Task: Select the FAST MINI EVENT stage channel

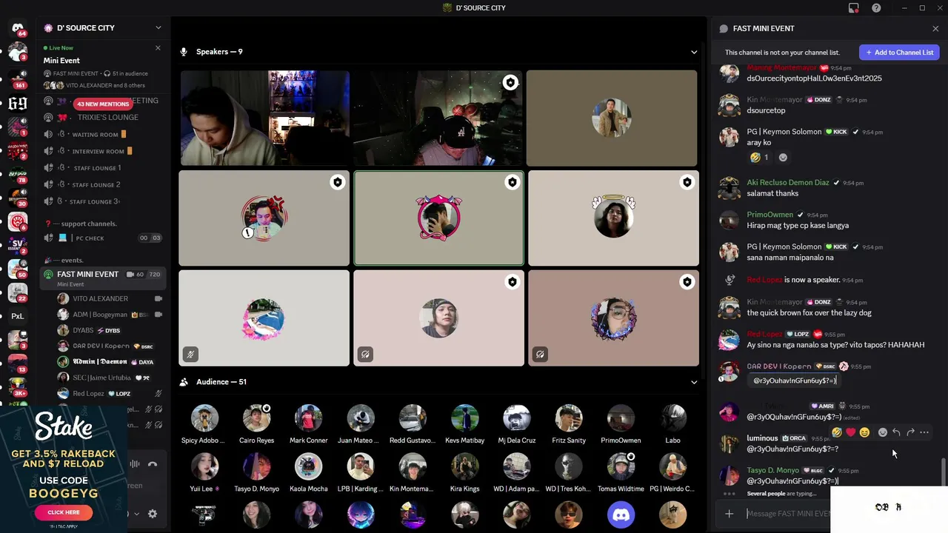Action: [x=102, y=278]
